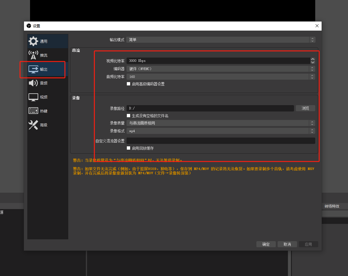Image resolution: width=348 pixels, height=276 pixels.
Task: Open the 录像质量 dropdown
Action: 221,123
